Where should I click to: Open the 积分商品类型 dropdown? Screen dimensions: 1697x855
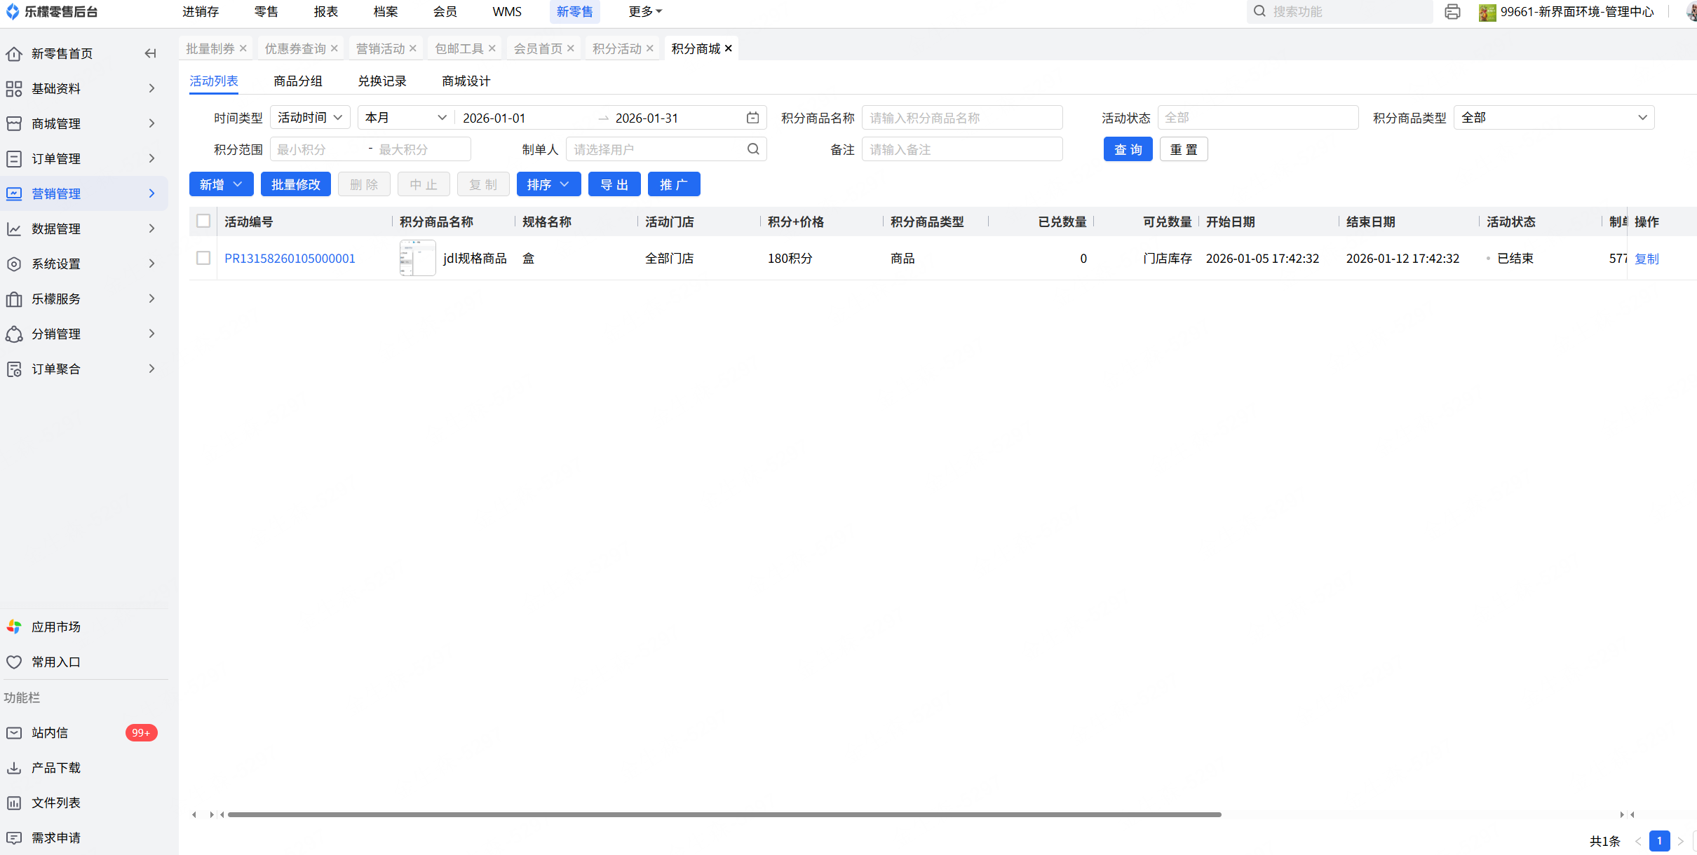tap(1553, 118)
